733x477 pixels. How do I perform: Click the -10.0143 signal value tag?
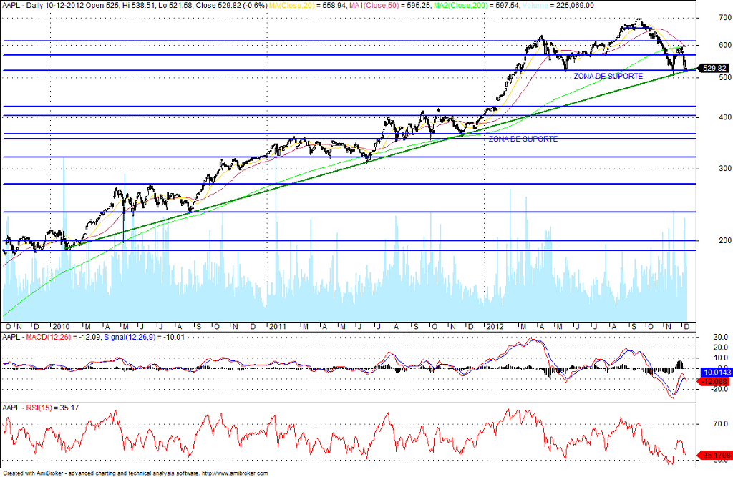[x=716, y=373]
